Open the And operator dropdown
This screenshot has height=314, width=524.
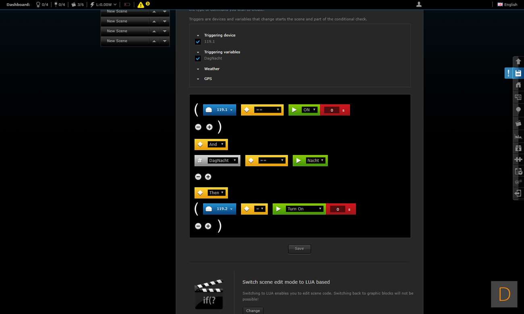(x=216, y=145)
